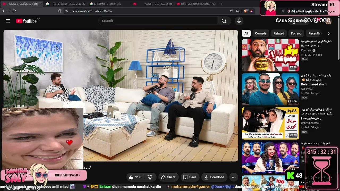Dislike the video
This screenshot has width=340, height=191.
150,177
